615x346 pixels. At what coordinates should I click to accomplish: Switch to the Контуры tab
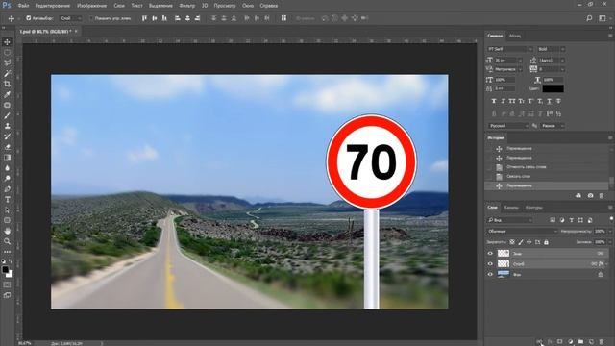point(533,208)
